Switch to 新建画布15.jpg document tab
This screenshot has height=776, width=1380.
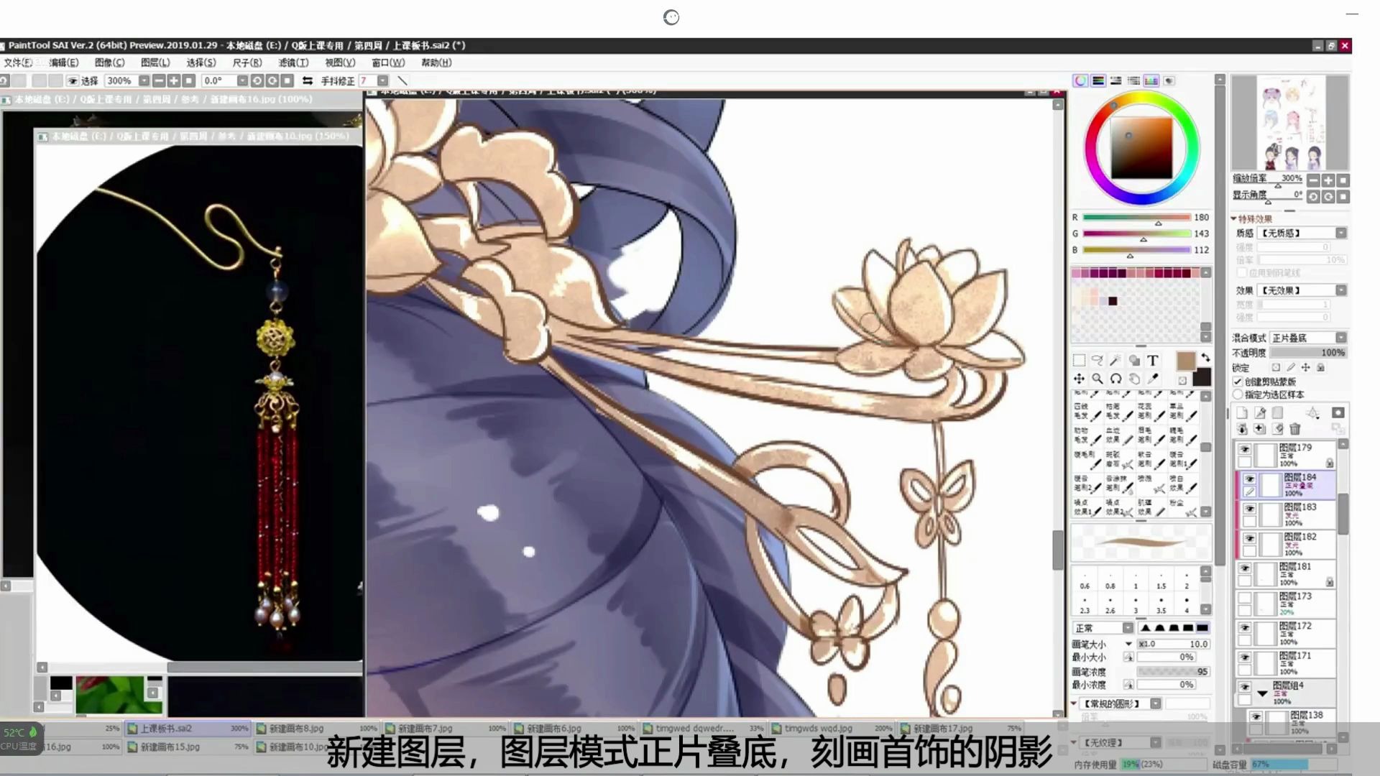187,747
